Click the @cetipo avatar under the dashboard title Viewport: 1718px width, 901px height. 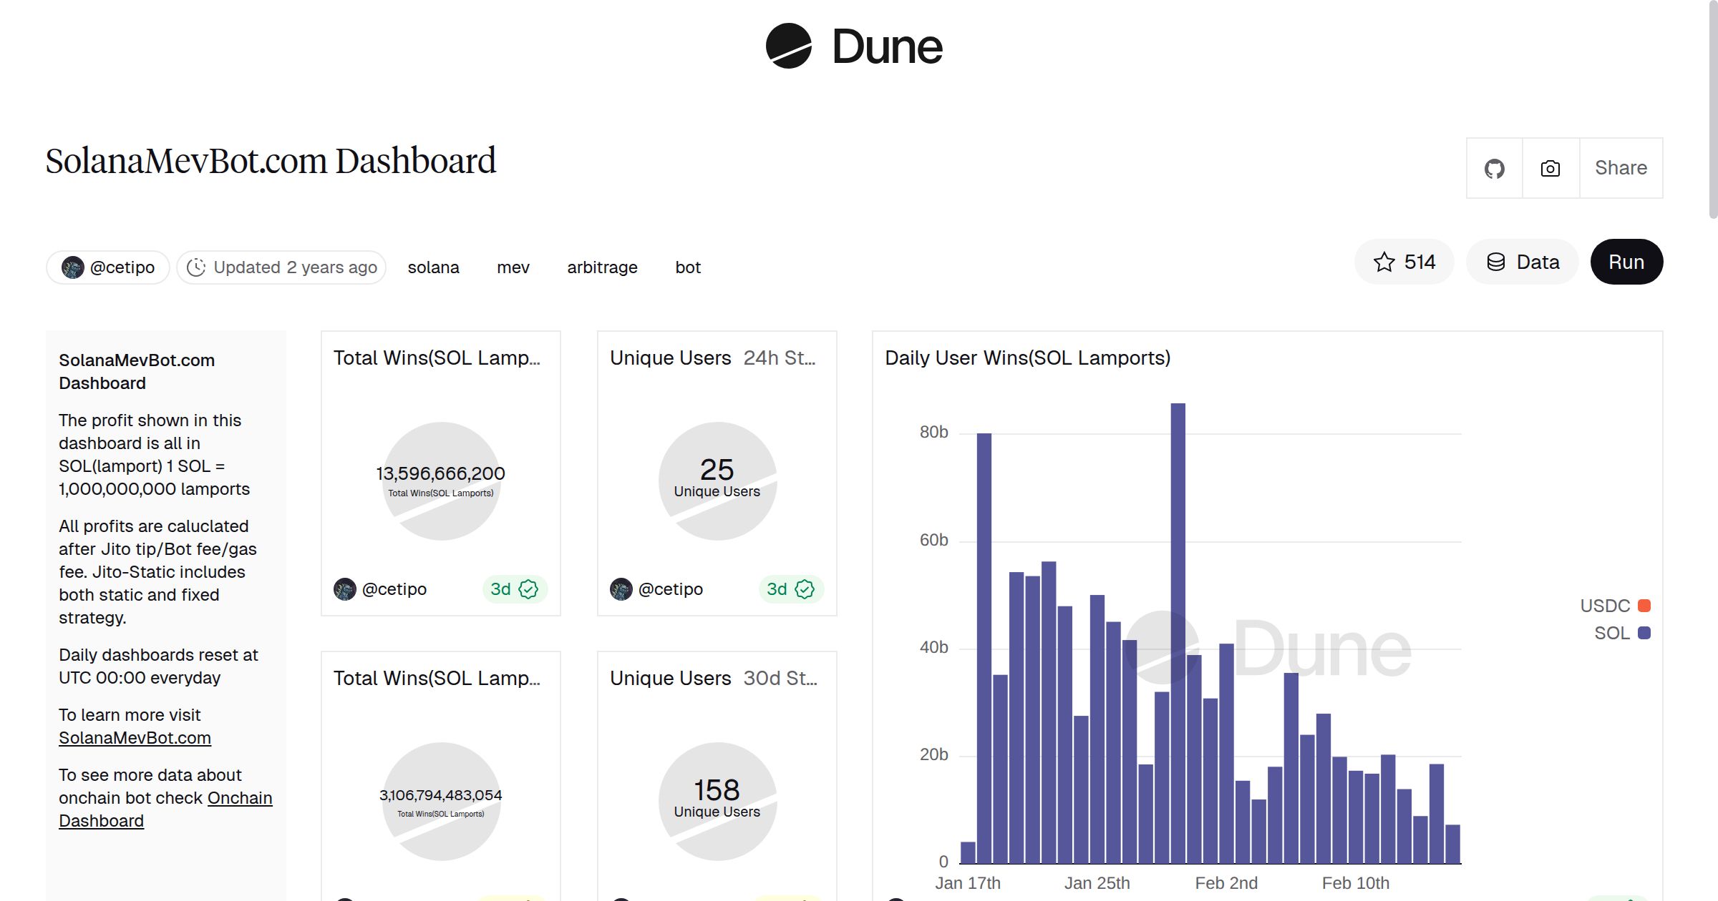(72, 267)
